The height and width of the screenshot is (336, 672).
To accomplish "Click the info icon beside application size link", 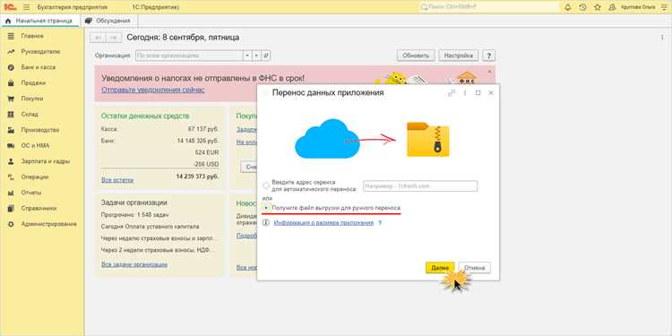I will [x=266, y=223].
